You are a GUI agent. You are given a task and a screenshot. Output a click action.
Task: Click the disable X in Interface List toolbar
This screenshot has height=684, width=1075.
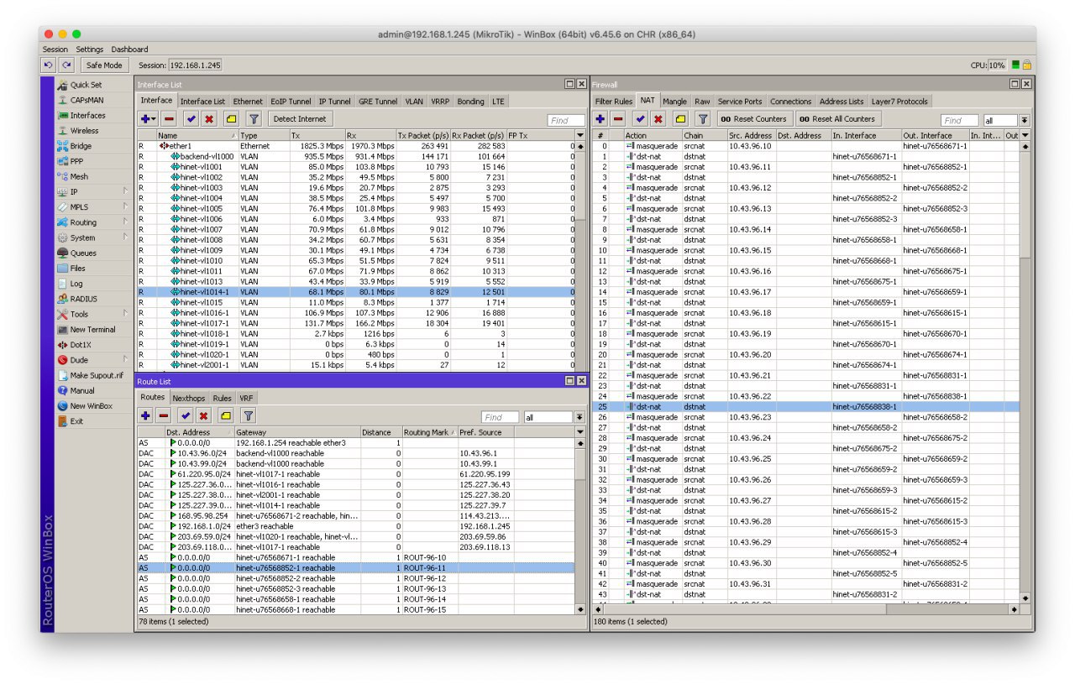209,119
